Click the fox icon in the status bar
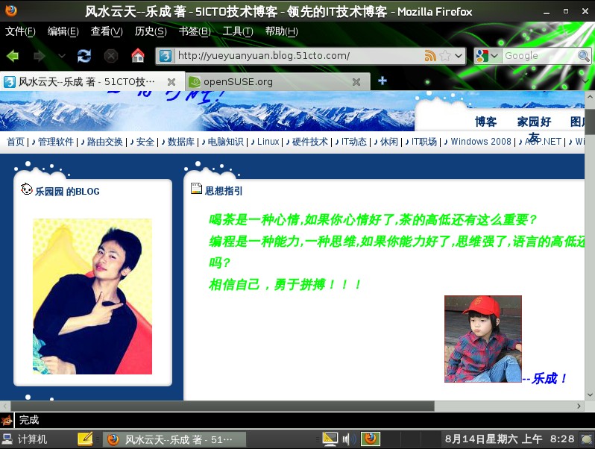 point(7,420)
